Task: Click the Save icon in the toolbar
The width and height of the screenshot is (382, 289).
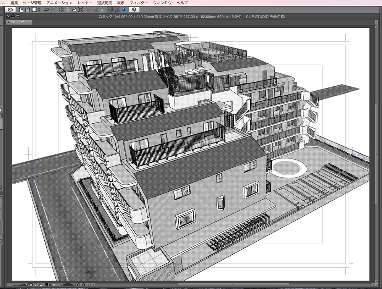Action: 33,9
